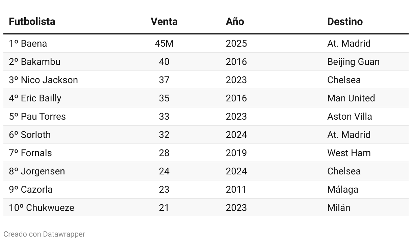412x242 pixels.
Task: Click the 10º Chukwueze entry
Action: 42,208
